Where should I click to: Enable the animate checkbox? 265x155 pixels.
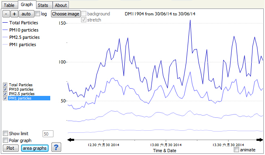[x=236, y=150]
